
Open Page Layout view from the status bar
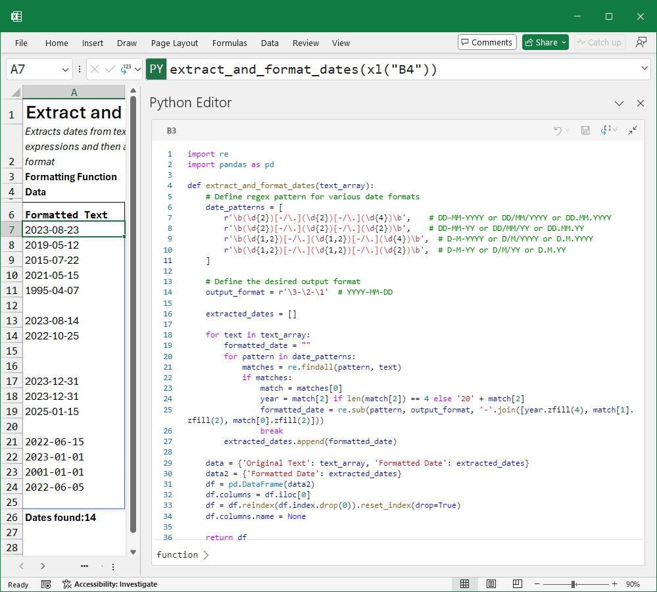491,583
